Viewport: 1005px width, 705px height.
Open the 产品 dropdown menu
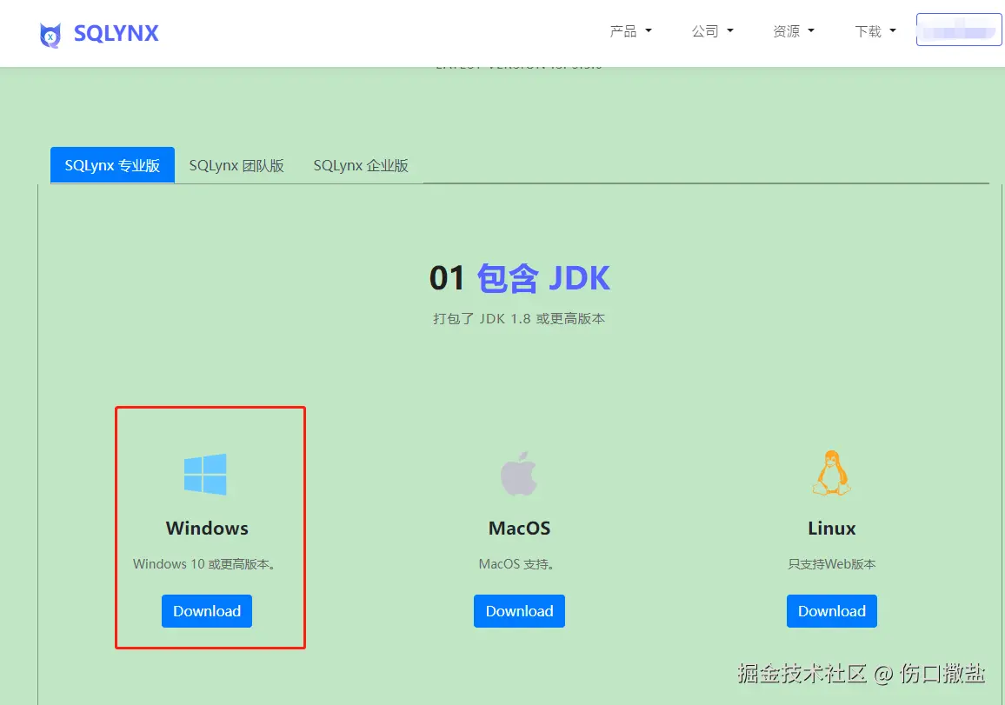pyautogui.click(x=630, y=30)
